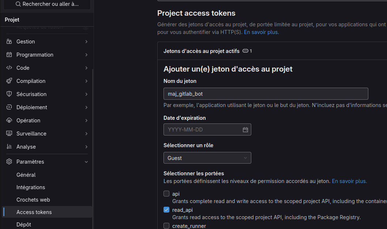Collapse the Paramètres menu chevron
This screenshot has width=387, height=229.
[x=86, y=162]
